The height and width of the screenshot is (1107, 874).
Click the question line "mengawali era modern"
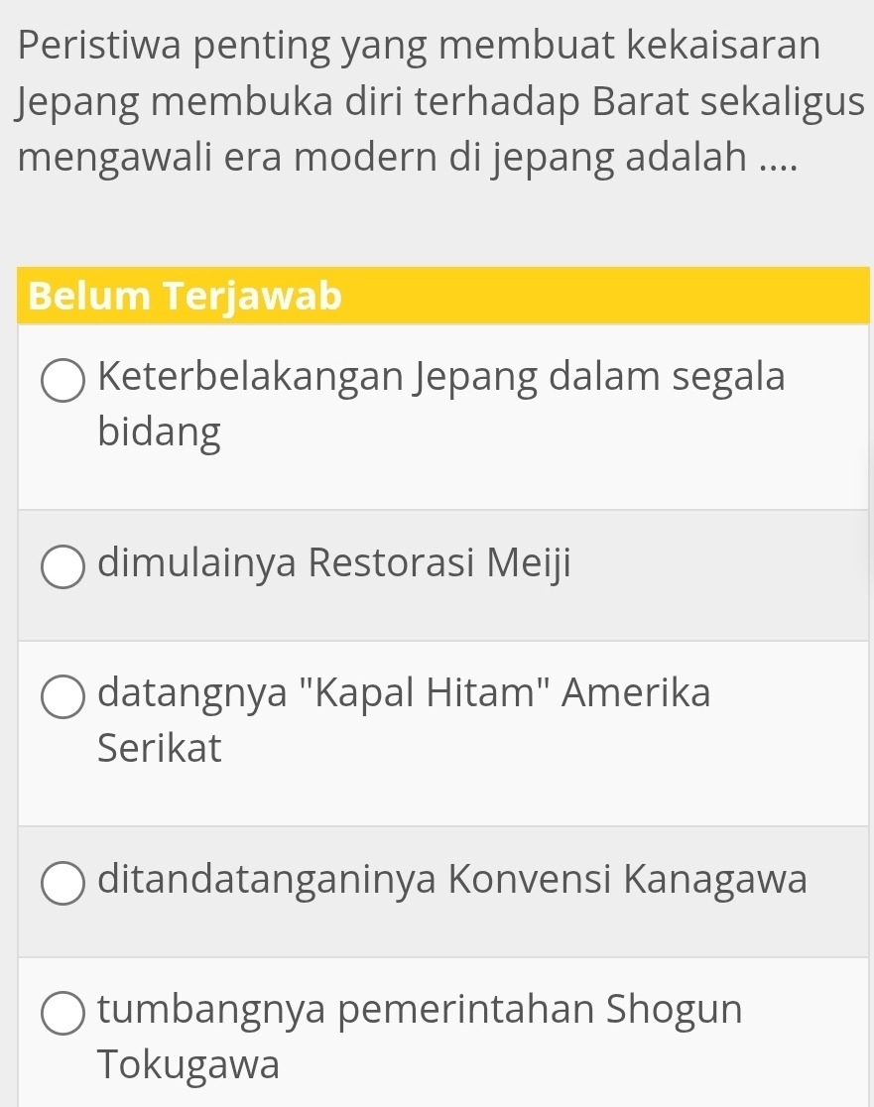tap(408, 159)
